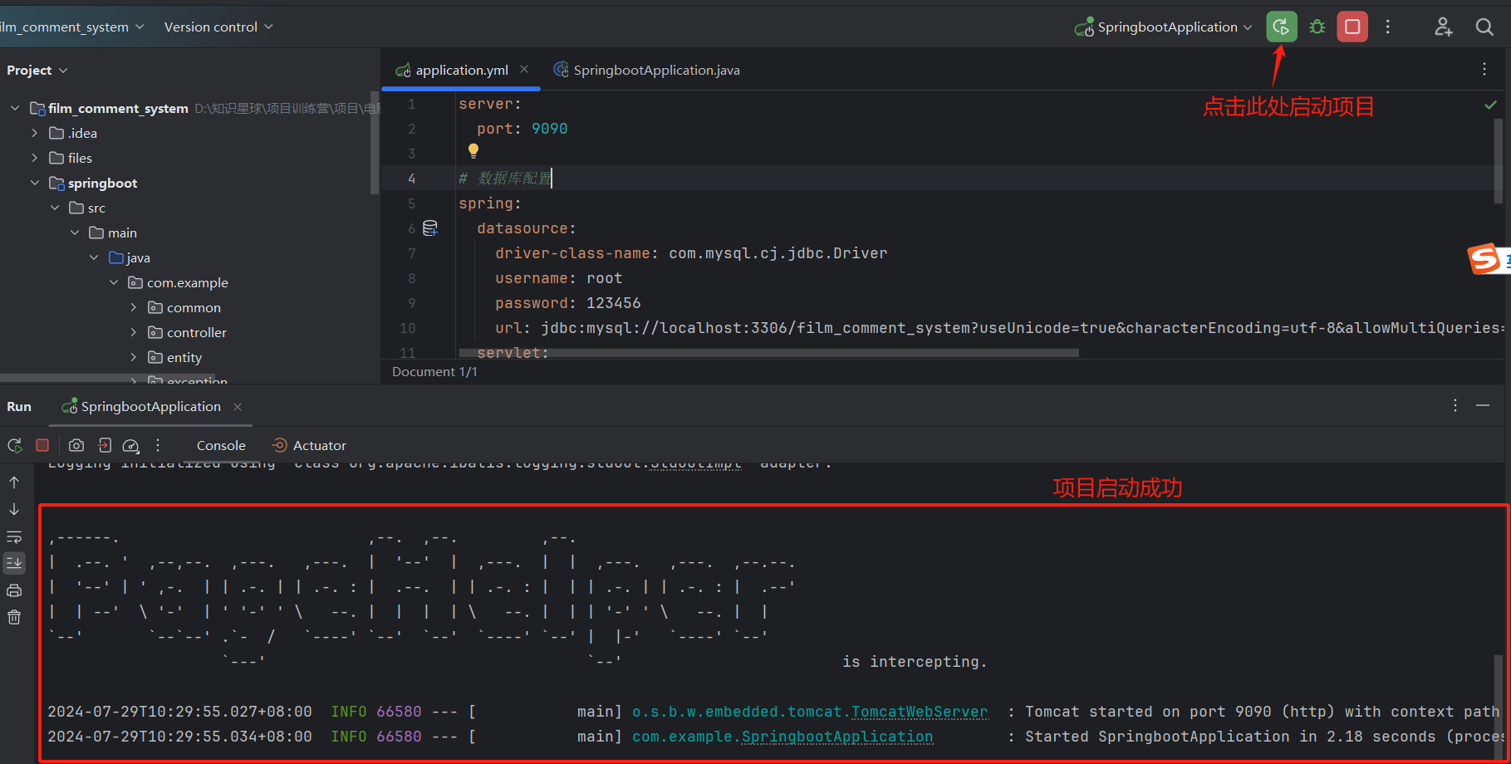This screenshot has height=764, width=1511.
Task: Expand the .idea folder
Action: click(x=35, y=133)
